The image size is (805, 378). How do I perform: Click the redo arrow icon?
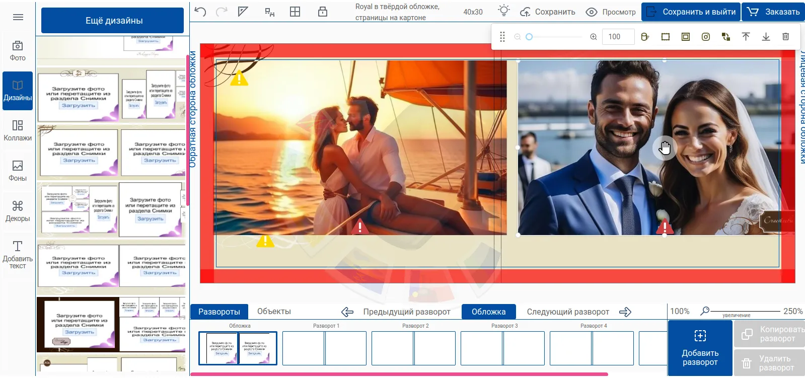222,12
